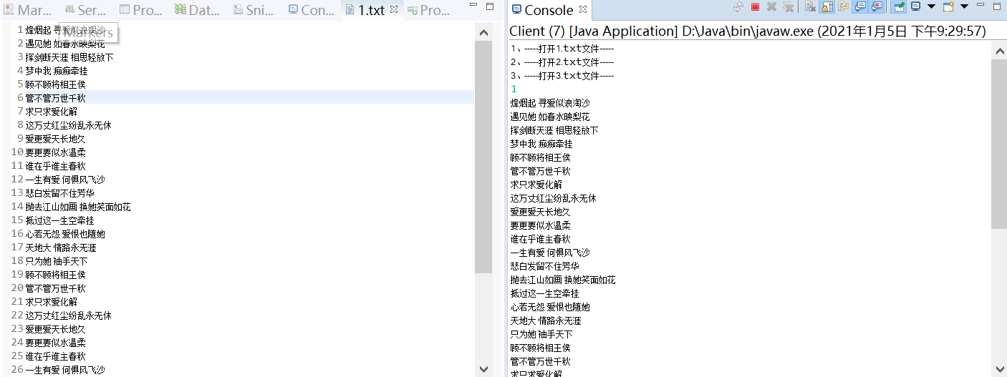The height and width of the screenshot is (377, 1007).
Task: Click line 16 '心若无怨 爱恨也随她' in editor
Action: 65,234
